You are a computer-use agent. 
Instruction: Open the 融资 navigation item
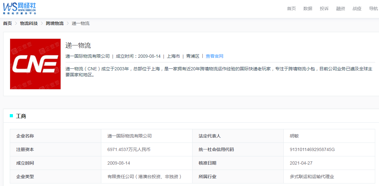(x=341, y=9)
